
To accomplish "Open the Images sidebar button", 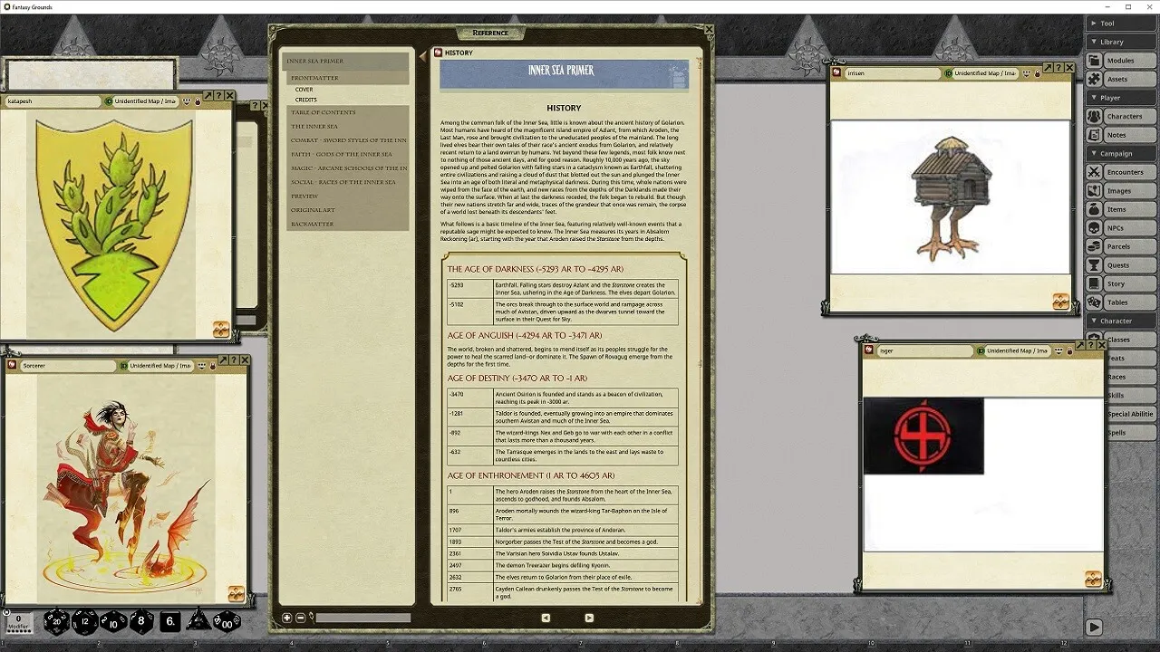I will pyautogui.click(x=1120, y=191).
